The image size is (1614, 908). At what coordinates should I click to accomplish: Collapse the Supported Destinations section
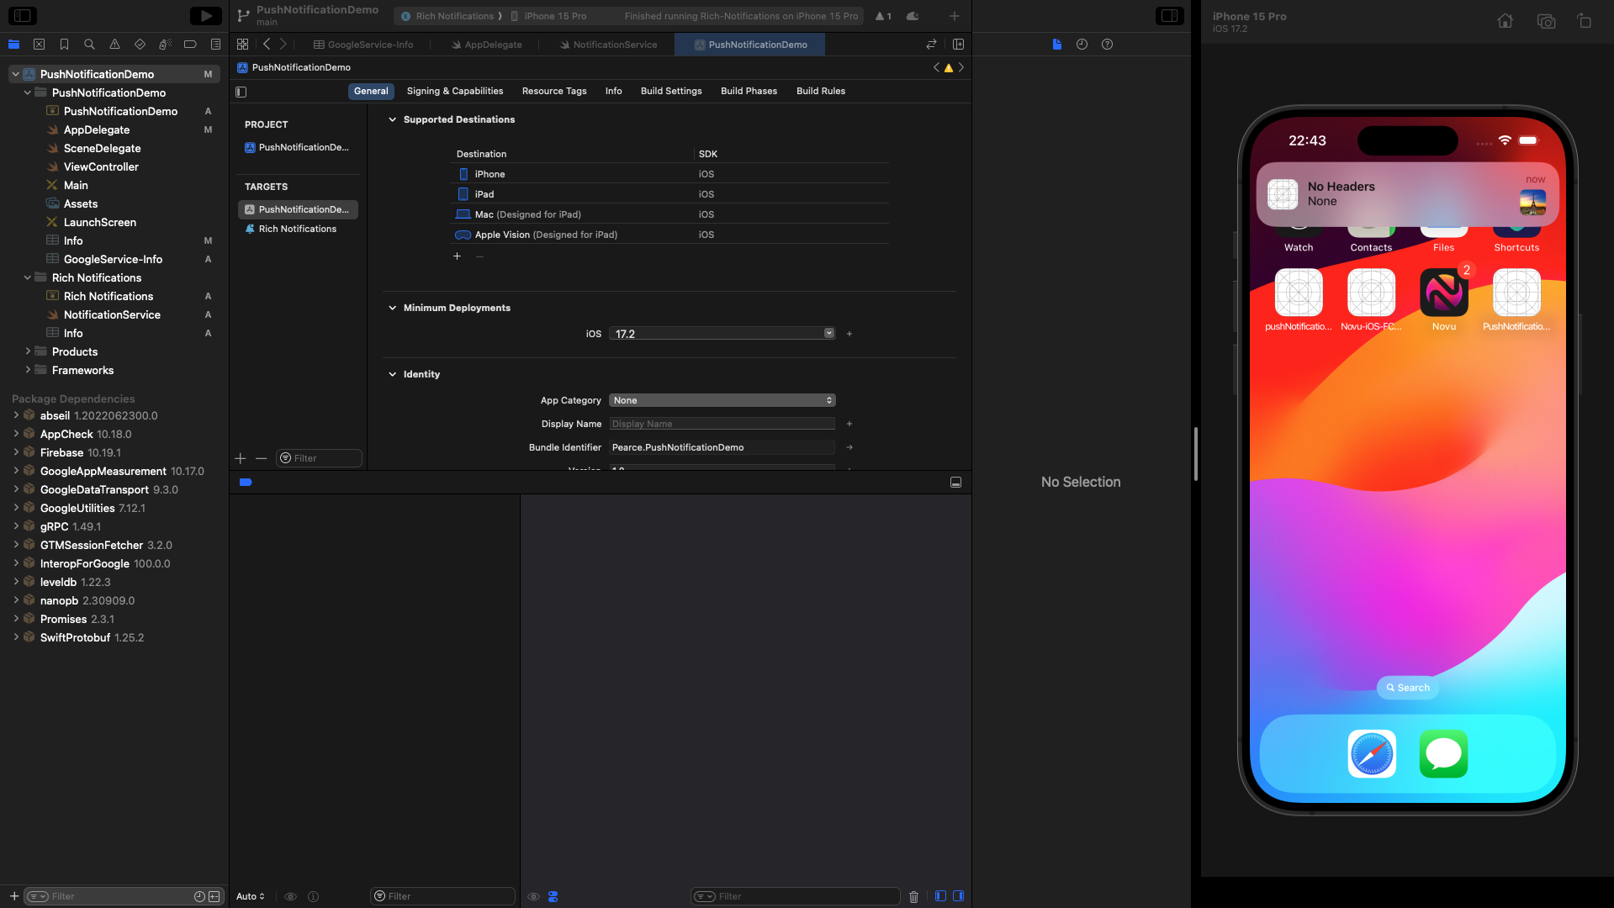pyautogui.click(x=392, y=119)
